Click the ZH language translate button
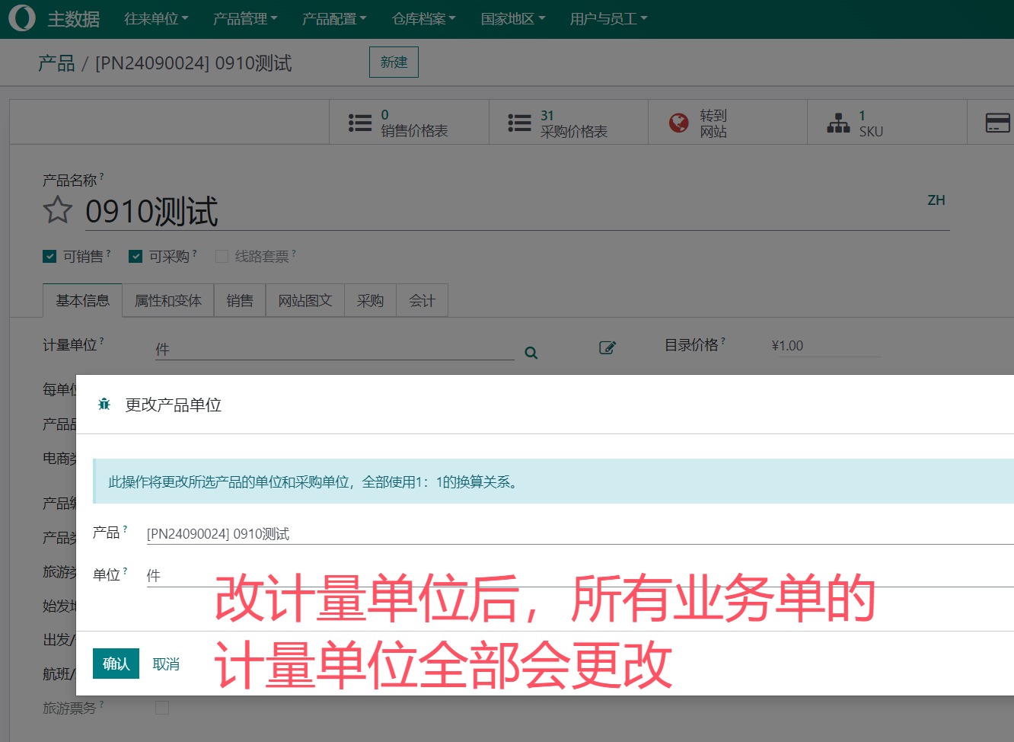 pyautogui.click(x=936, y=200)
